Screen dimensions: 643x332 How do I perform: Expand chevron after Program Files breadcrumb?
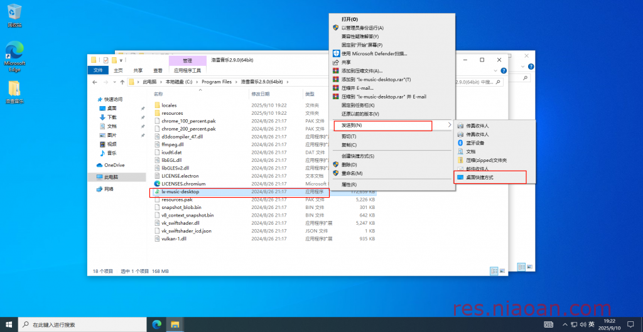[x=236, y=82]
